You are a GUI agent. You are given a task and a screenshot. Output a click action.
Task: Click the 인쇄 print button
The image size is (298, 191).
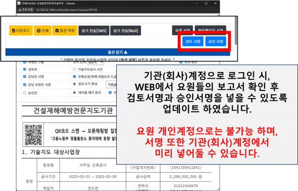click(43, 30)
